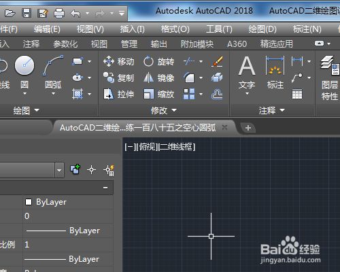Expand the 绘图 panel flyout

26,111
